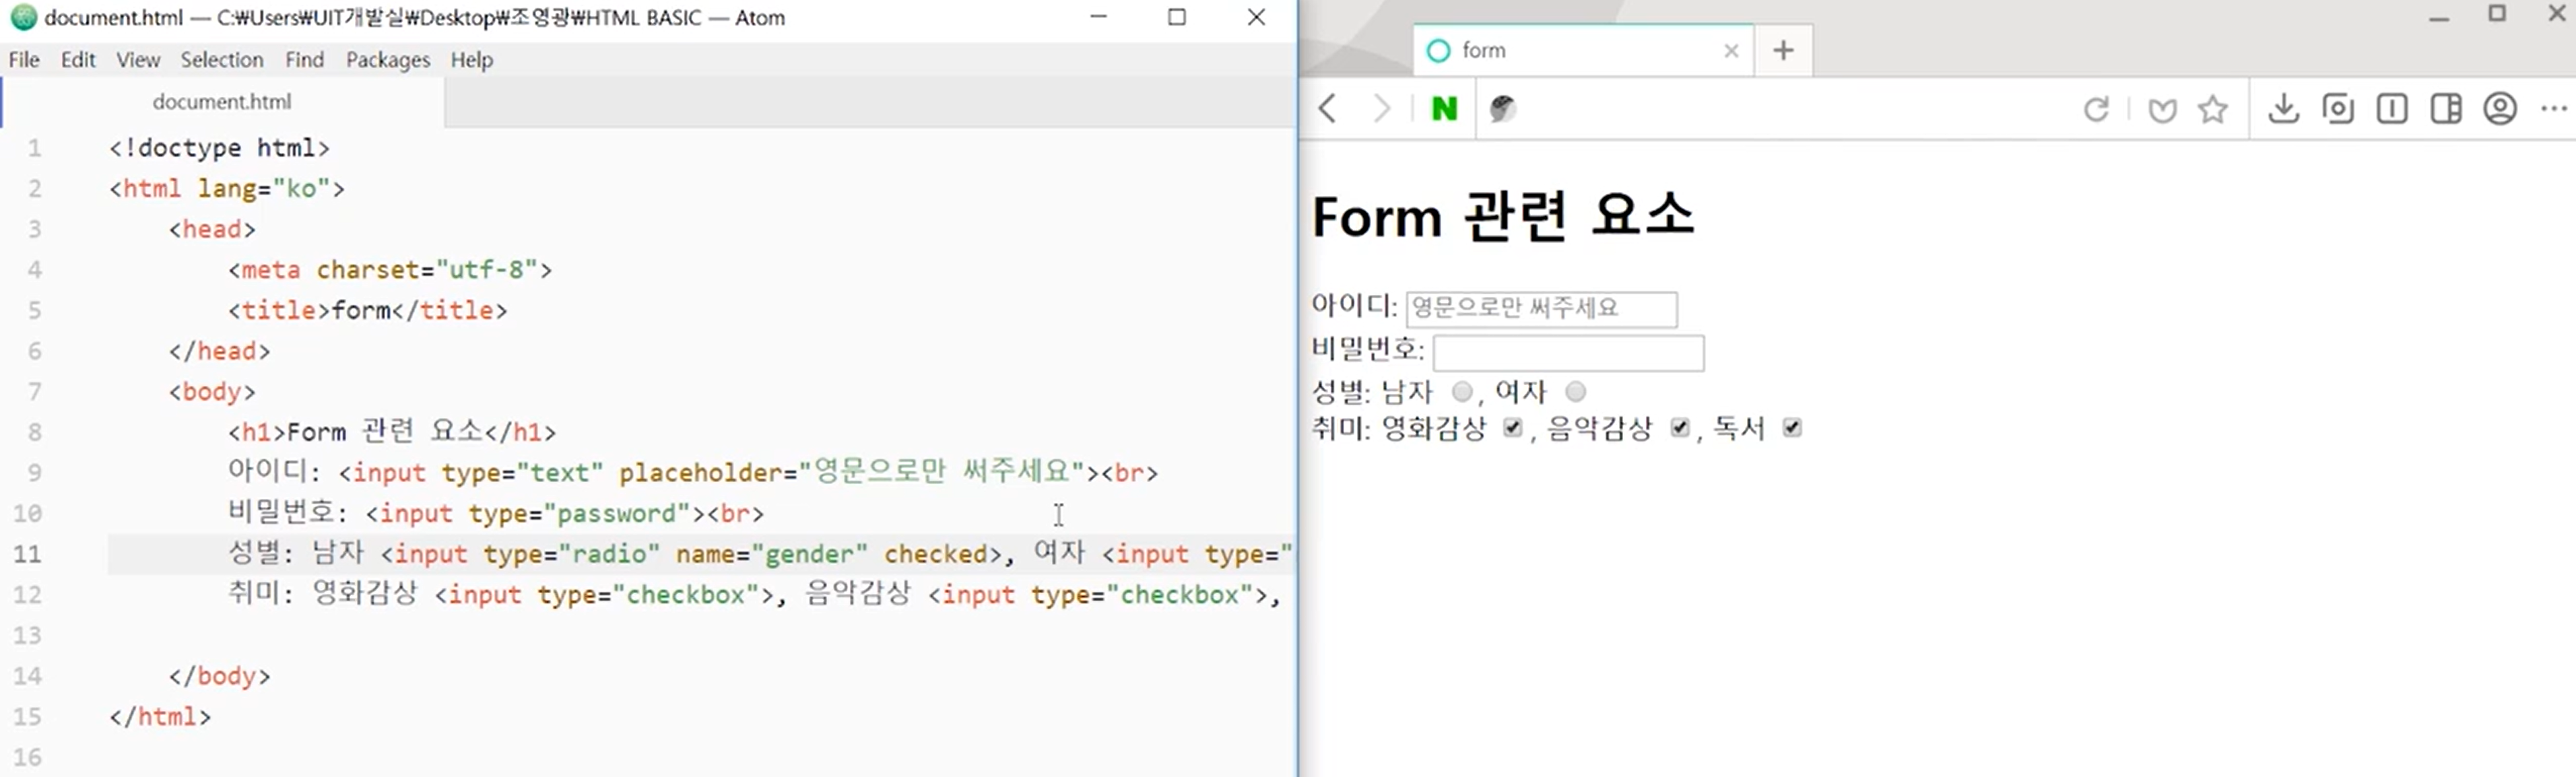Select the 남자 radio button

click(x=1462, y=391)
